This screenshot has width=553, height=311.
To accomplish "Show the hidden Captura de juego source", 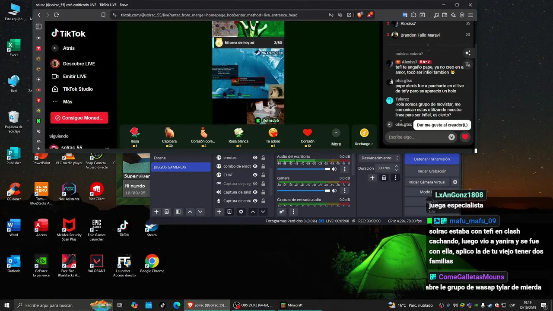I will pyautogui.click(x=255, y=184).
